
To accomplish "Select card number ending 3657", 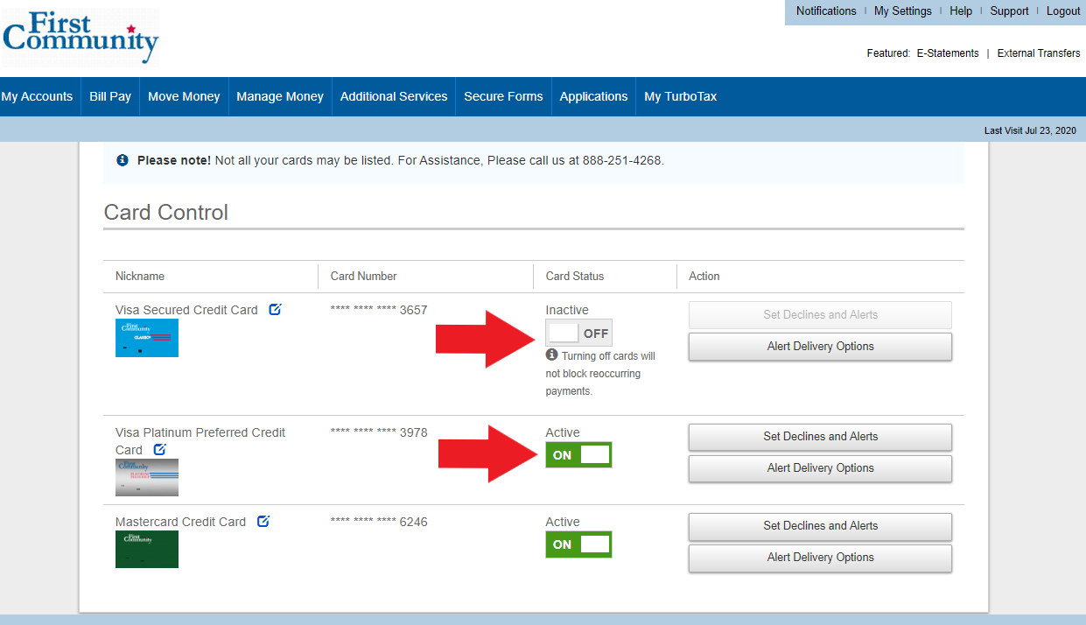I will pyautogui.click(x=379, y=310).
